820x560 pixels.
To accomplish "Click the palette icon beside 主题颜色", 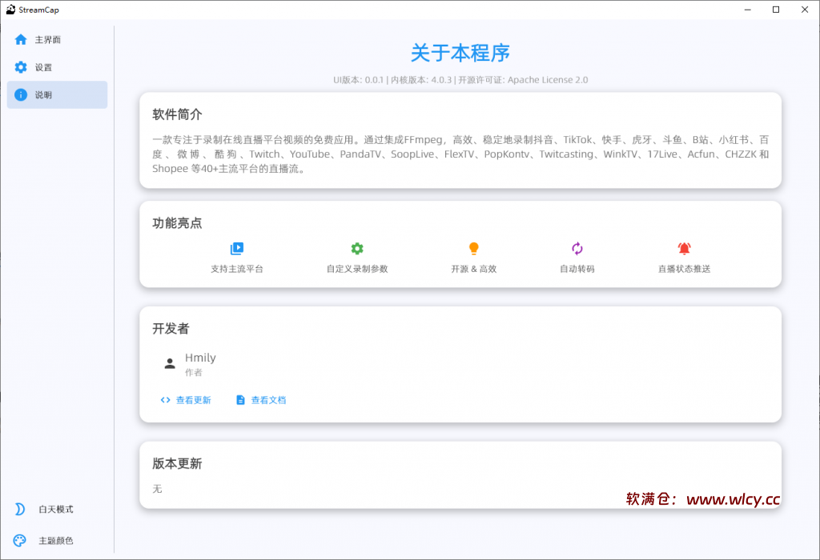I will click(20, 541).
